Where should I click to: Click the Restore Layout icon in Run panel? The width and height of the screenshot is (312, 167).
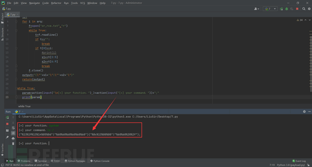[7, 130]
